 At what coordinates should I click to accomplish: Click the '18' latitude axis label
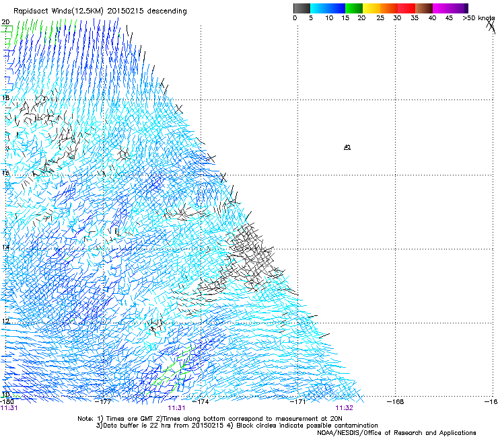(x=5, y=97)
